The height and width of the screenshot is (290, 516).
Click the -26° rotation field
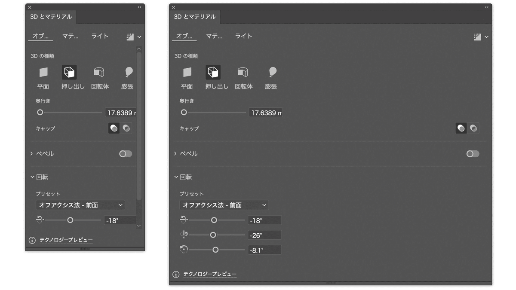coord(264,235)
